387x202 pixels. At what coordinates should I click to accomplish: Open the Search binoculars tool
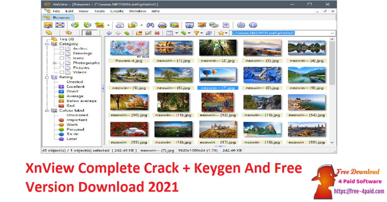tap(150, 25)
